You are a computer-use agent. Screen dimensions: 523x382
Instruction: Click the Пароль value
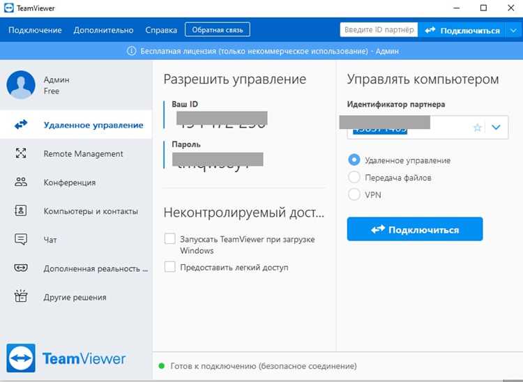[x=218, y=161]
